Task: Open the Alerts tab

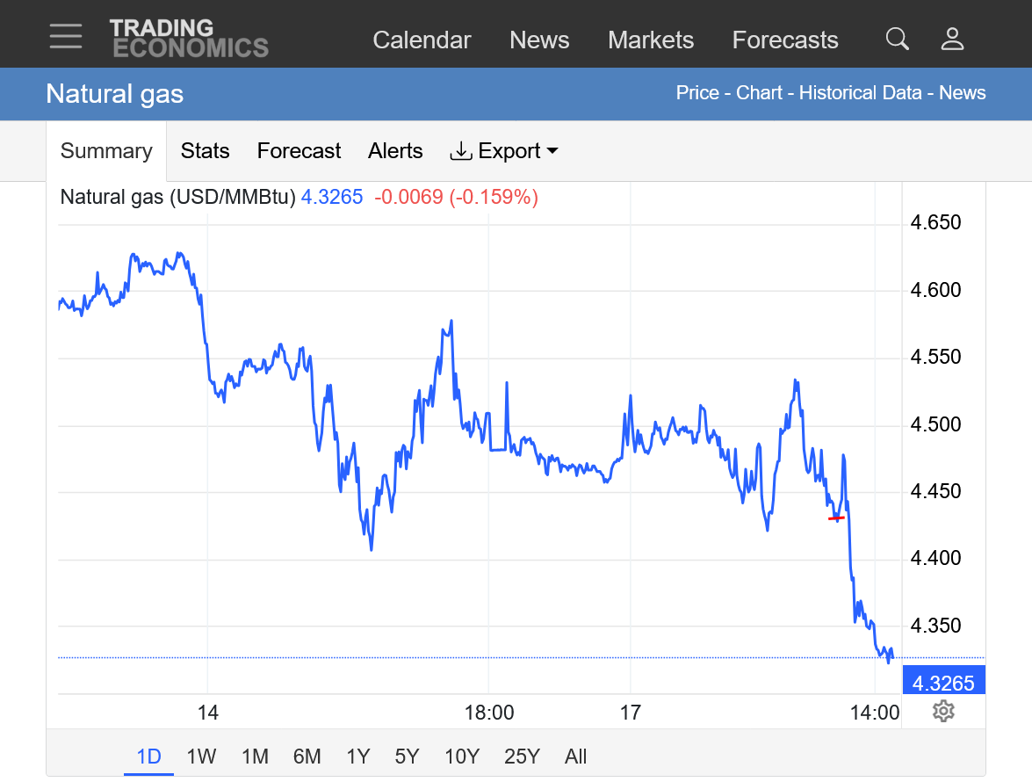Action: pos(395,151)
